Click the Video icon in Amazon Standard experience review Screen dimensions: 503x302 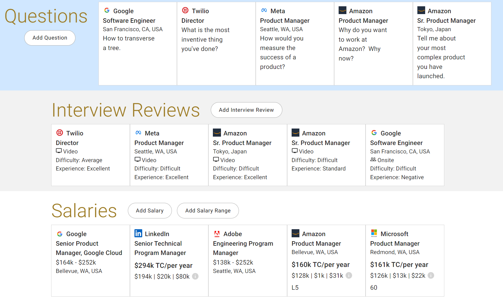coord(295,151)
